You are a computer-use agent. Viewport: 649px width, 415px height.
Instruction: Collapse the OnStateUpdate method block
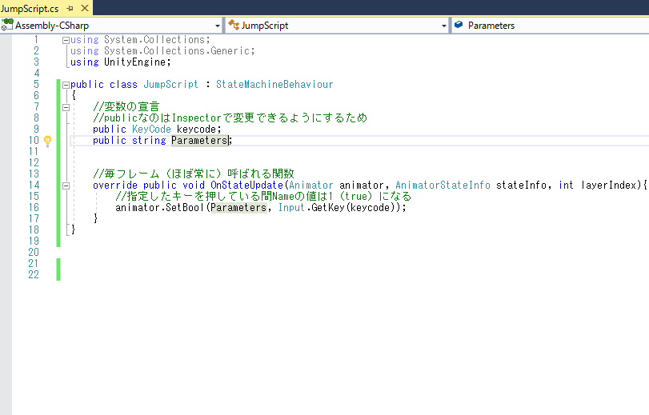pos(66,186)
